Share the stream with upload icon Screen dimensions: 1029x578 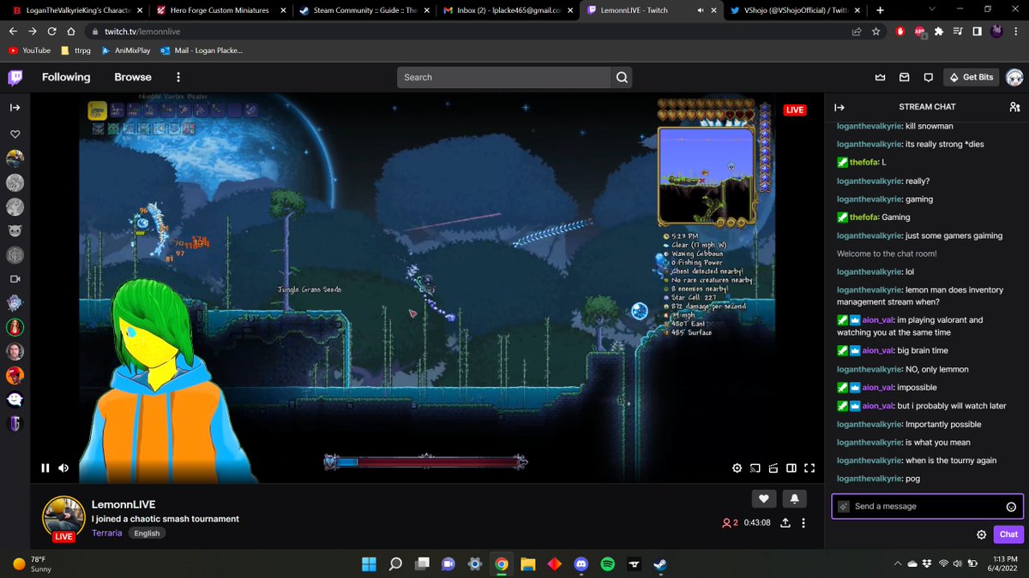[785, 522]
